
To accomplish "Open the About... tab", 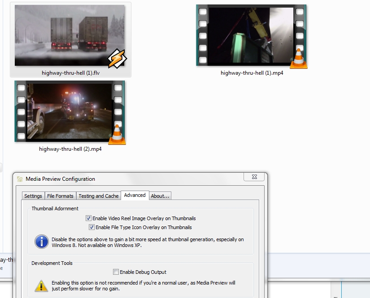I will pyautogui.click(x=160, y=196).
